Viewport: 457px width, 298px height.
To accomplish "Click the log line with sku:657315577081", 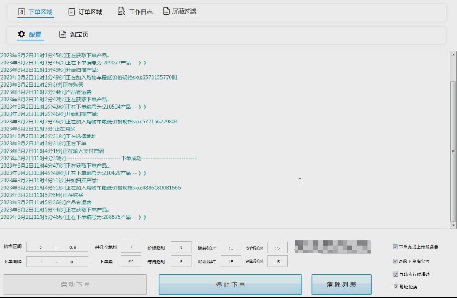I will (88, 77).
